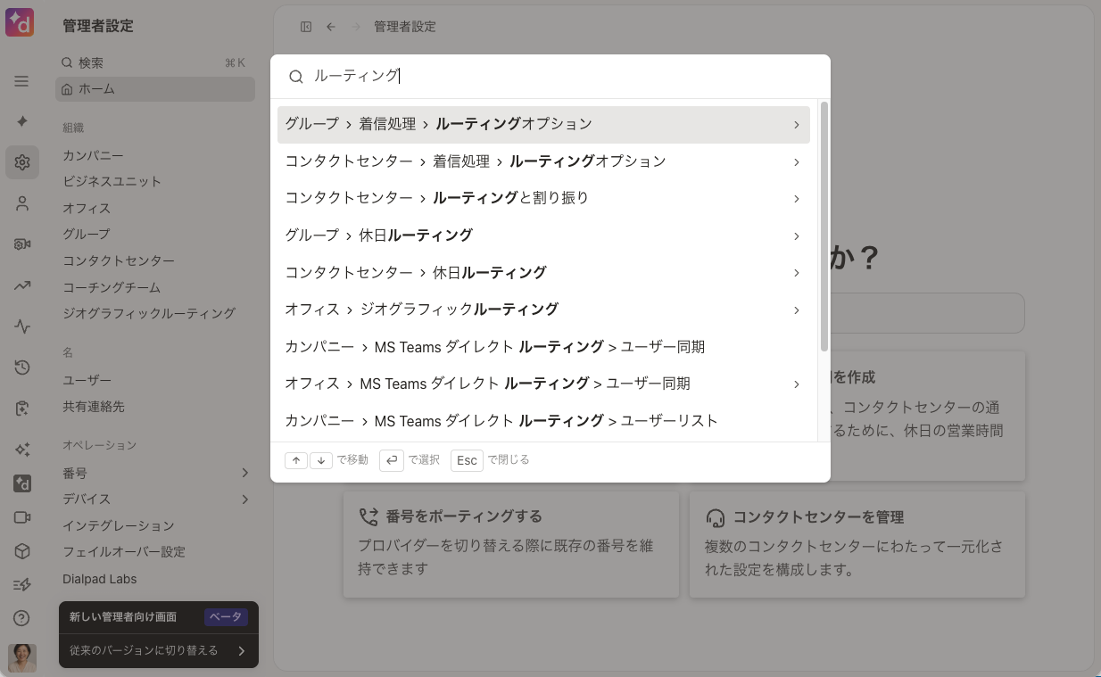The image size is (1101, 677).
Task: Click the video meeting camera icon
Action: [x=22, y=517]
